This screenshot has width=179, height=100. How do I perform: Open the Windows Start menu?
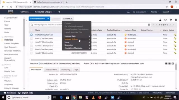3,97
